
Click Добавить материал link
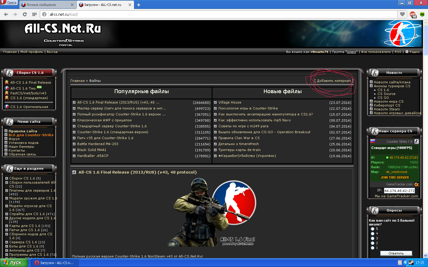coord(334,81)
